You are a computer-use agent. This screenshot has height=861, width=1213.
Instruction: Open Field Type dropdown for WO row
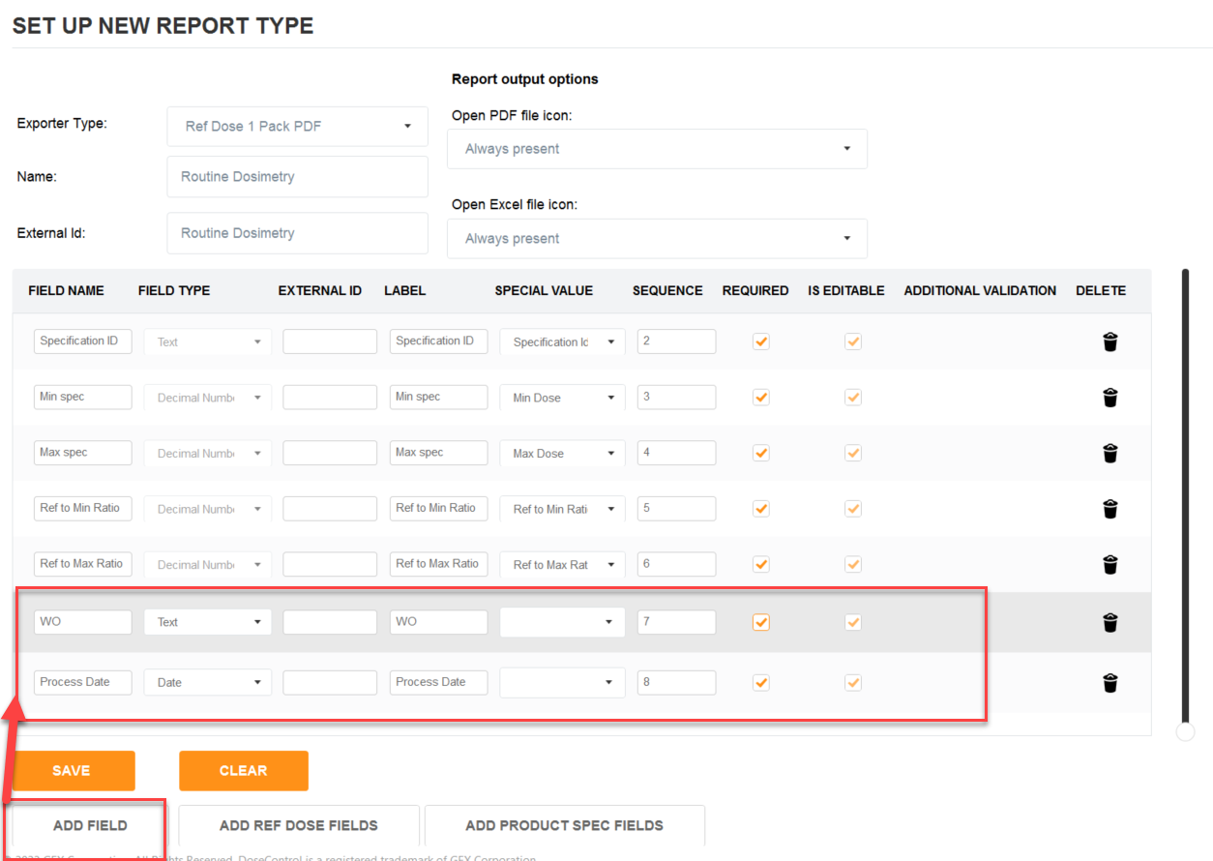pos(207,622)
